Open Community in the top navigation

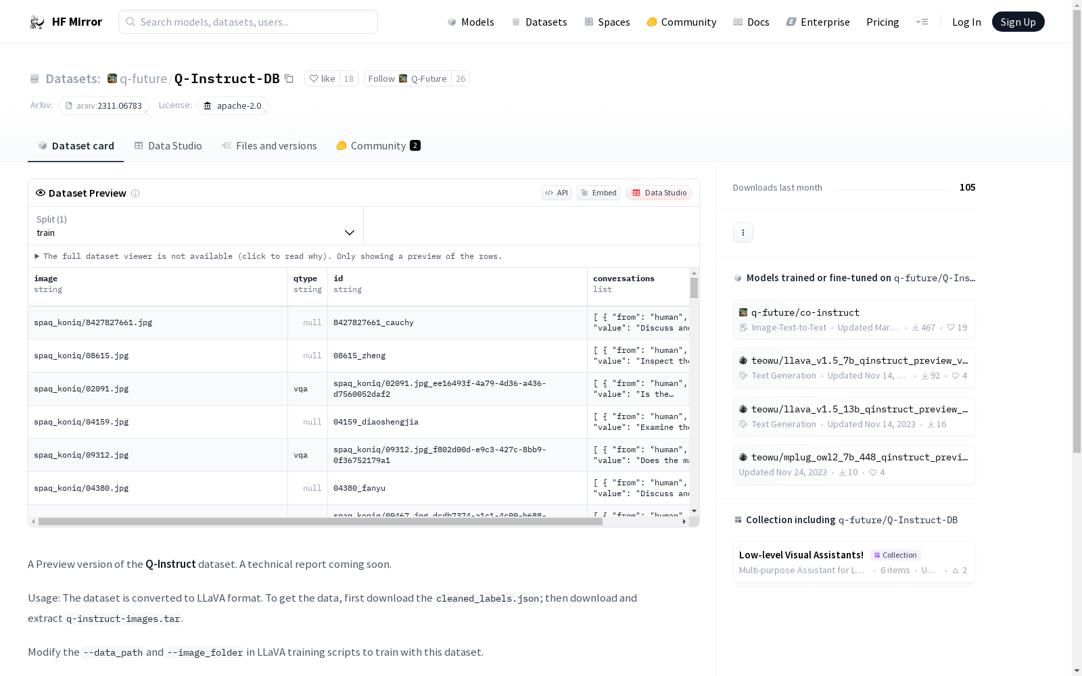(x=682, y=22)
